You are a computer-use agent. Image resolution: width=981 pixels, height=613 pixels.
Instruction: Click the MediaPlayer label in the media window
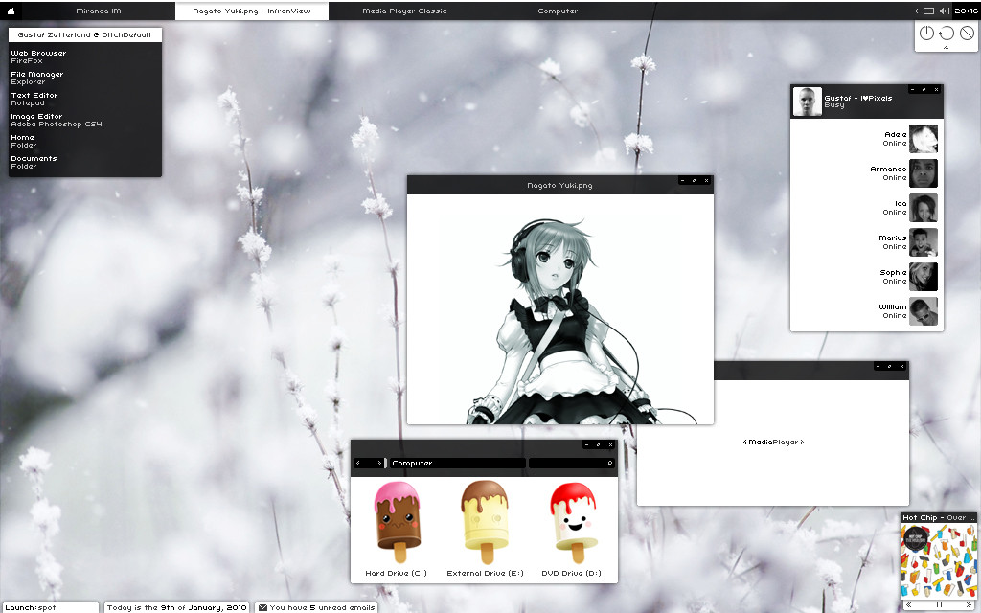773,443
